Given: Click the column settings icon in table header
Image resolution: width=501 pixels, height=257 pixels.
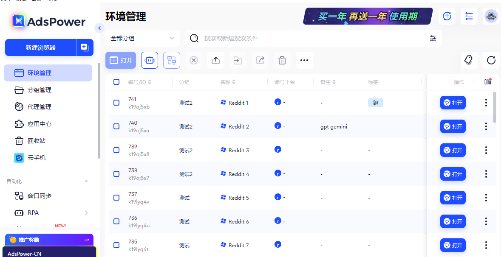Looking at the screenshot, I should point(487,82).
